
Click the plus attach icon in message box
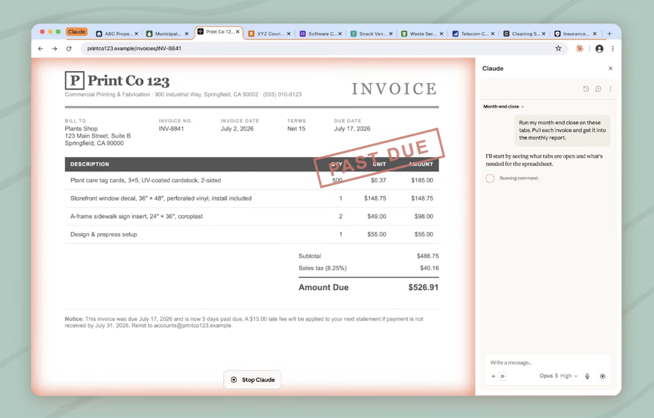coord(493,376)
